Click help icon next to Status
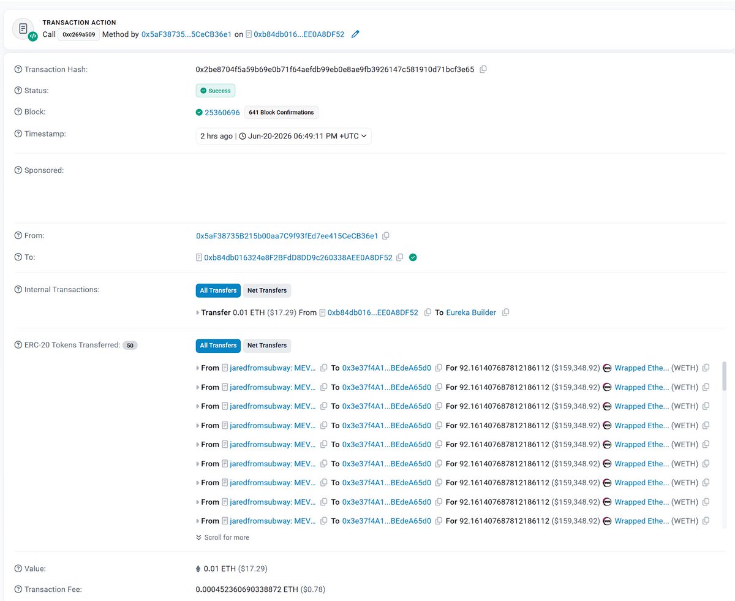The height and width of the screenshot is (601, 735). pos(18,91)
